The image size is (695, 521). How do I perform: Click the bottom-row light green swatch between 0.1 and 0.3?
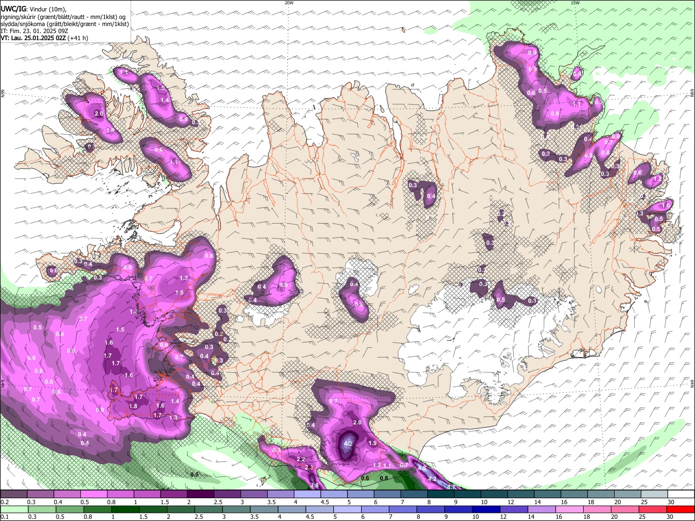(14, 509)
